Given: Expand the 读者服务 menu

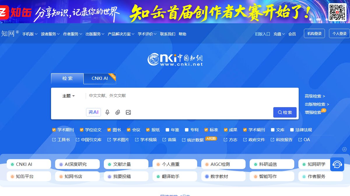Looking at the screenshot, I should [x=50, y=34].
